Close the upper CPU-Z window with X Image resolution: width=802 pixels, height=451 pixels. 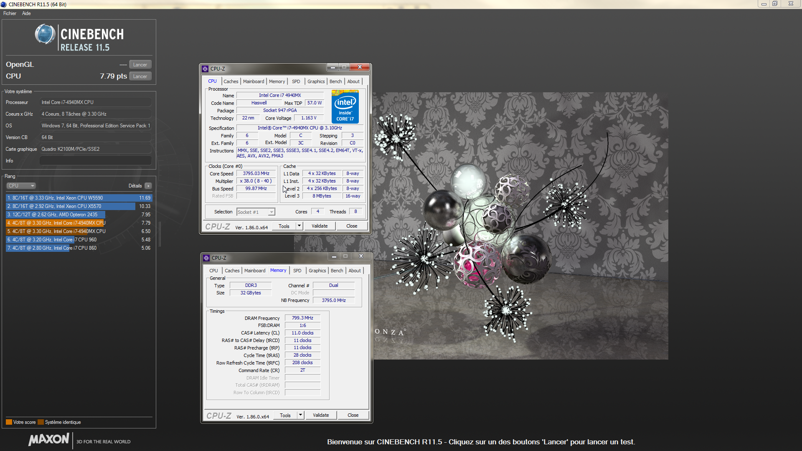[x=360, y=67]
